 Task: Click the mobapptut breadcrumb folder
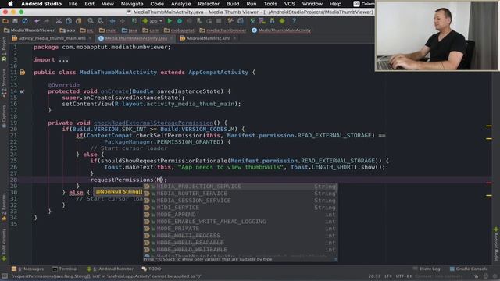tap(179, 30)
